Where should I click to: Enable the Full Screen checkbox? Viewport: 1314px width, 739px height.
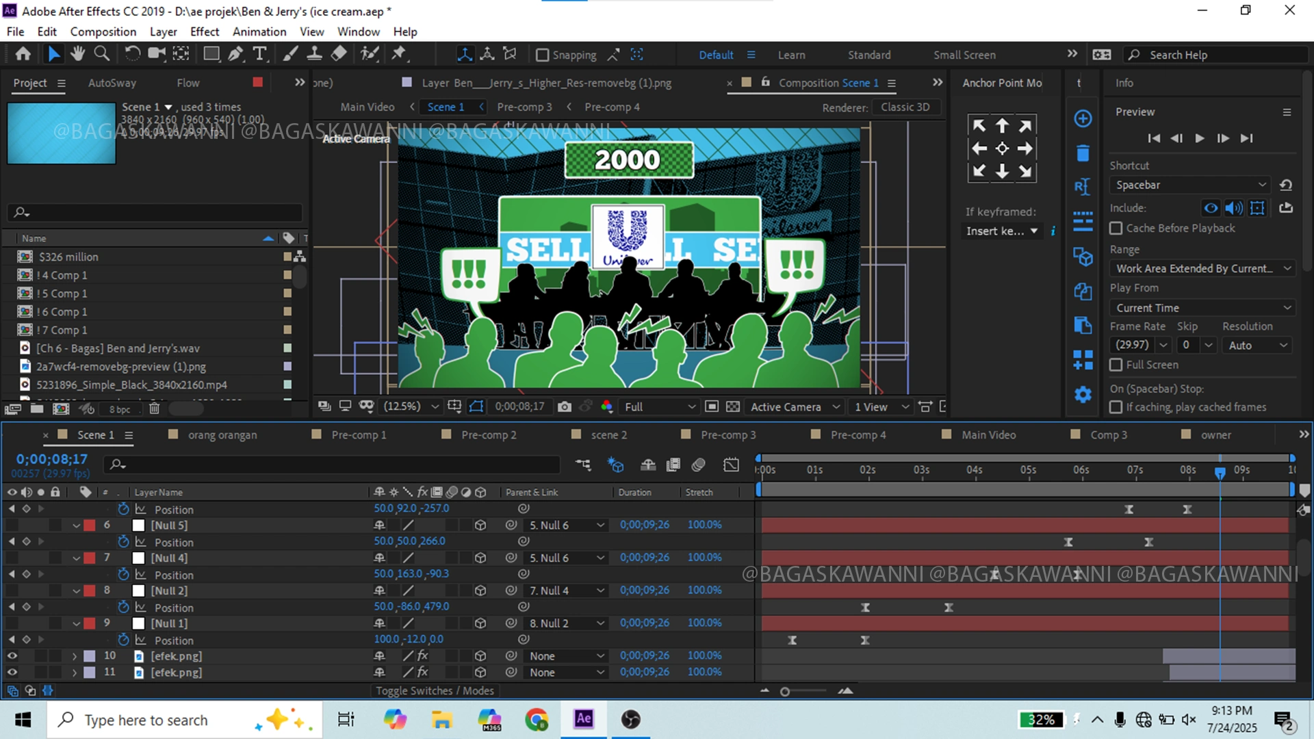point(1116,365)
